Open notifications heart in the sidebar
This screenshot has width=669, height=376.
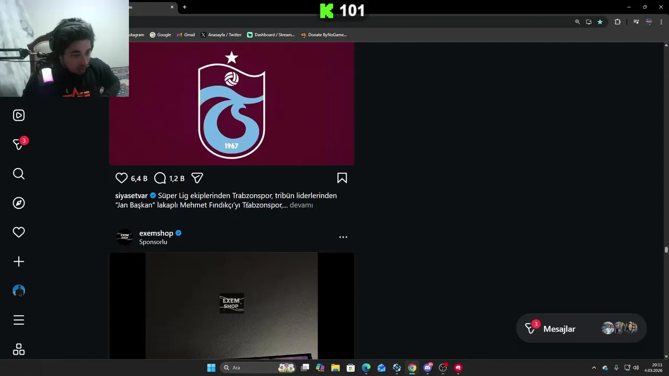(x=19, y=232)
